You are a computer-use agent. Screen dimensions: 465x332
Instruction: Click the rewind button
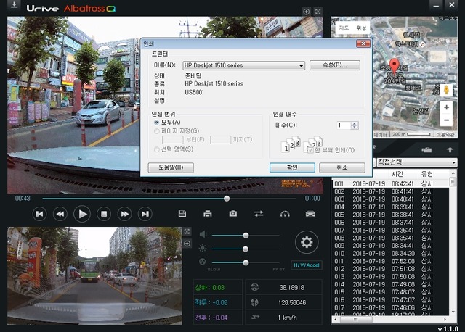click(60, 214)
